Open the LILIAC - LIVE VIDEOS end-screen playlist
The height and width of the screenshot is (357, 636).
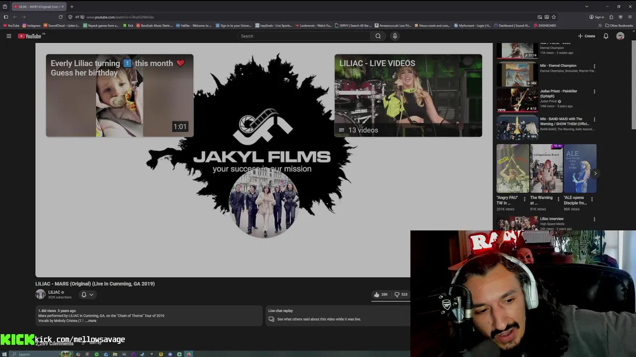(x=408, y=95)
